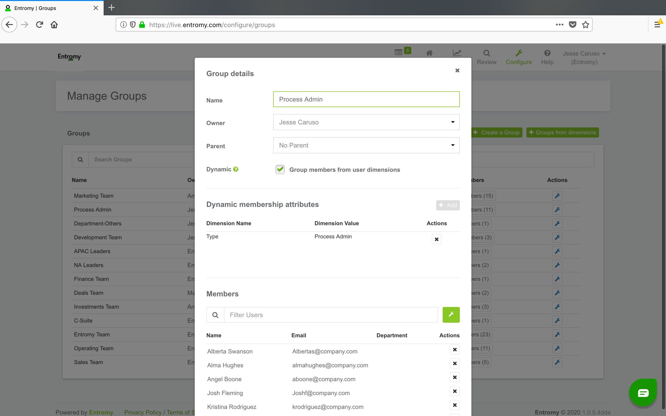Click the Groups from dimensions button
Viewport: 666px width, 416px height.
(x=562, y=132)
